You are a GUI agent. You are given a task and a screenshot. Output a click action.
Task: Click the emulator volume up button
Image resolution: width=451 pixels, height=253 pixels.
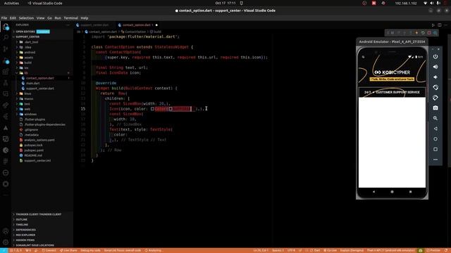(435, 67)
